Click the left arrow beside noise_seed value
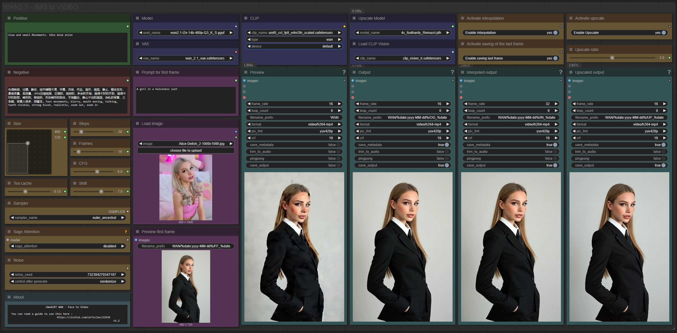Viewport: 677px width, 333px height. pyautogui.click(x=12, y=275)
